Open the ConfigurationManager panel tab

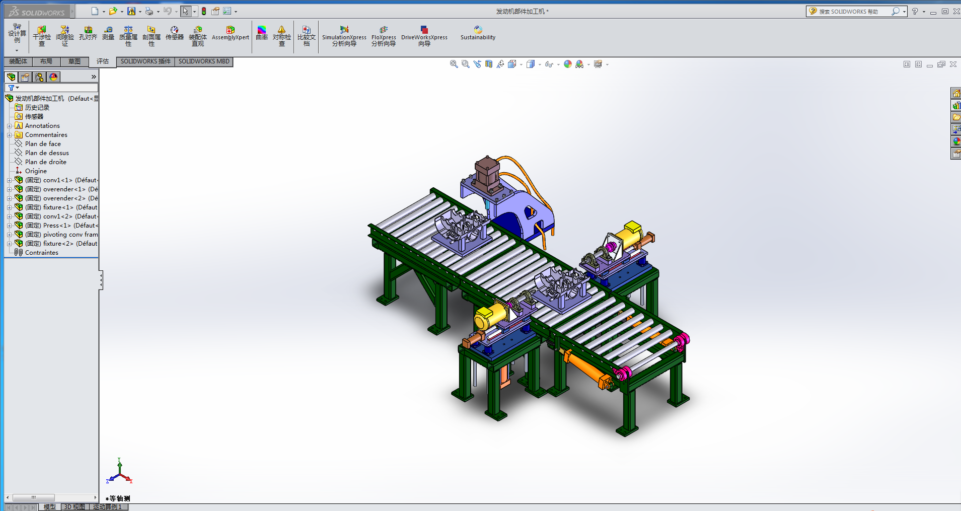pyautogui.click(x=39, y=77)
